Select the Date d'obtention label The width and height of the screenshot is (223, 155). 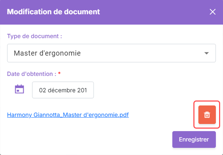pos(32,74)
